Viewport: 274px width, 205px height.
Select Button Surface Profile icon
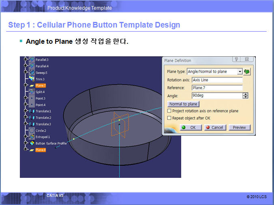tap(32, 143)
